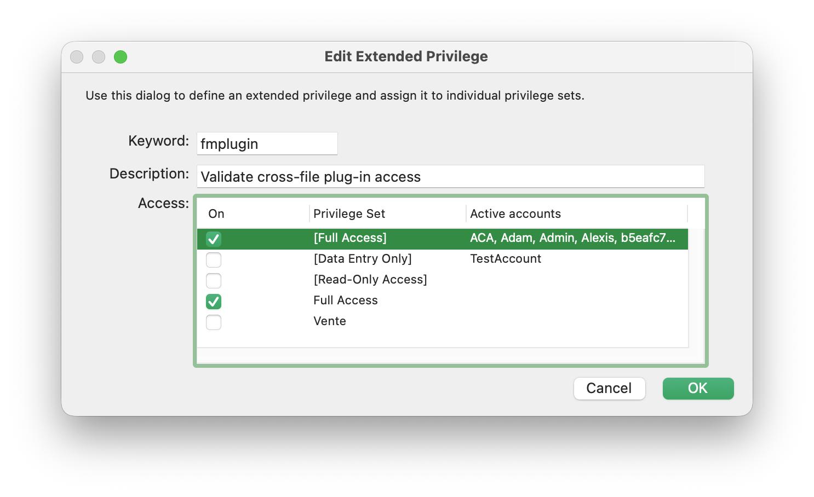
Task: Sort by the Privilege Set column header
Action: click(349, 213)
